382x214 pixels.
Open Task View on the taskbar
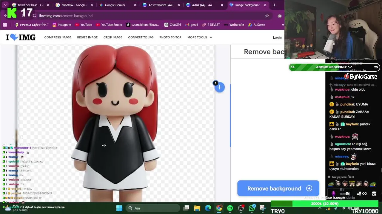[187, 208]
